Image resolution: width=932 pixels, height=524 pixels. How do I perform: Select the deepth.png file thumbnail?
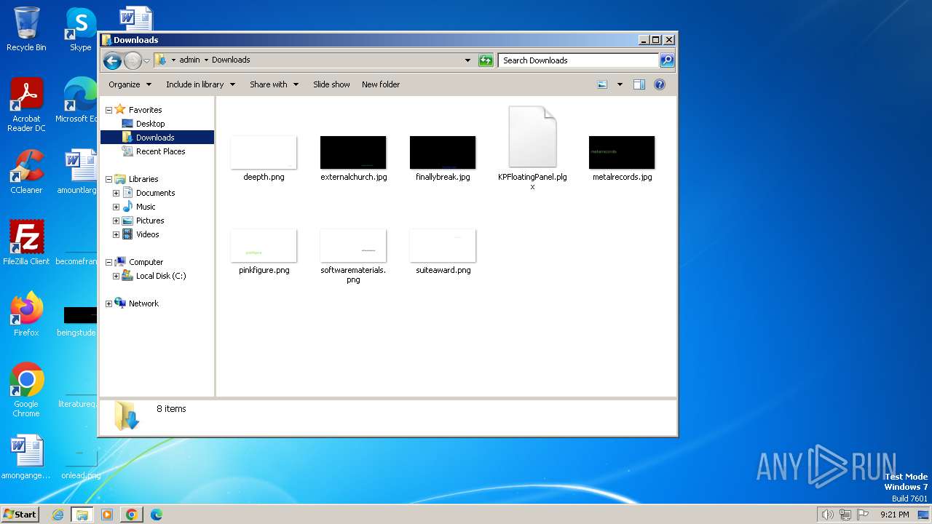[x=264, y=152]
